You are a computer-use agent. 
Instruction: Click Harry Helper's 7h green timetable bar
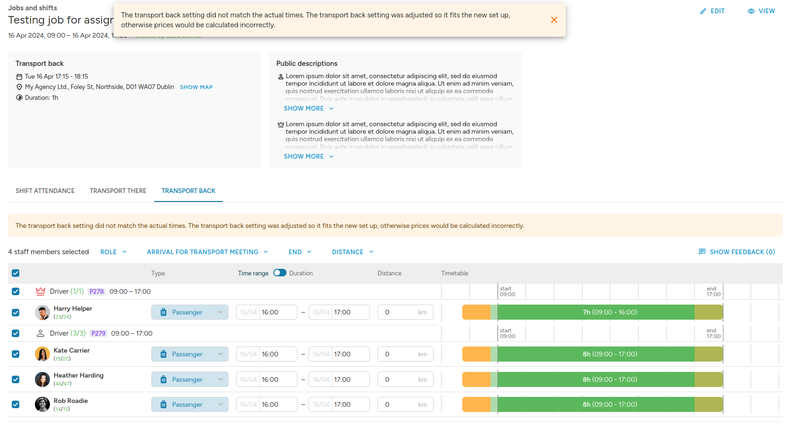(x=596, y=312)
